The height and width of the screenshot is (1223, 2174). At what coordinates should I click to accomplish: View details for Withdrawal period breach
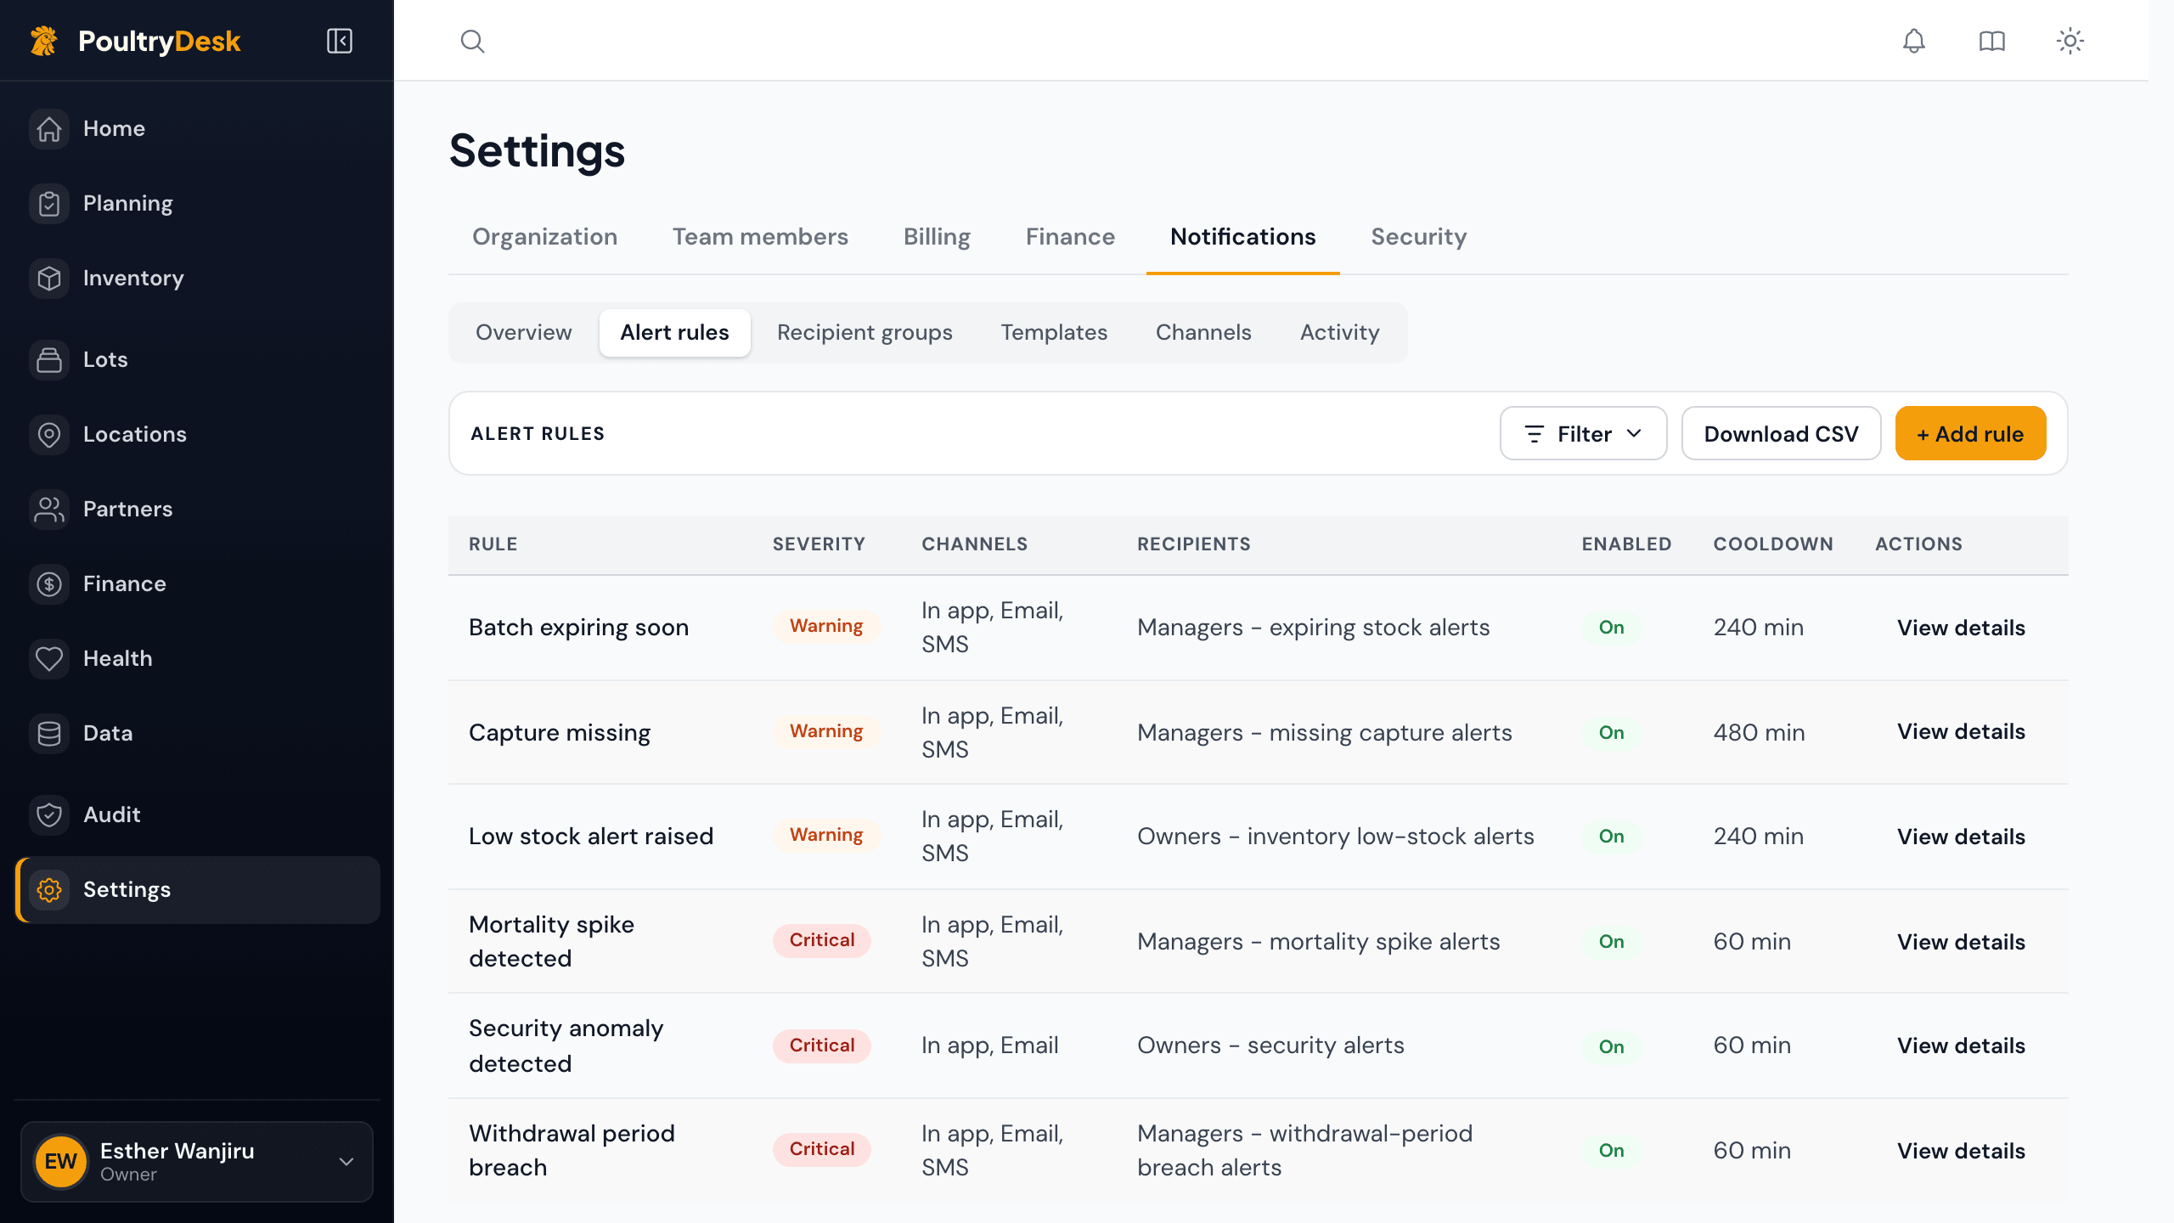pyautogui.click(x=1961, y=1152)
